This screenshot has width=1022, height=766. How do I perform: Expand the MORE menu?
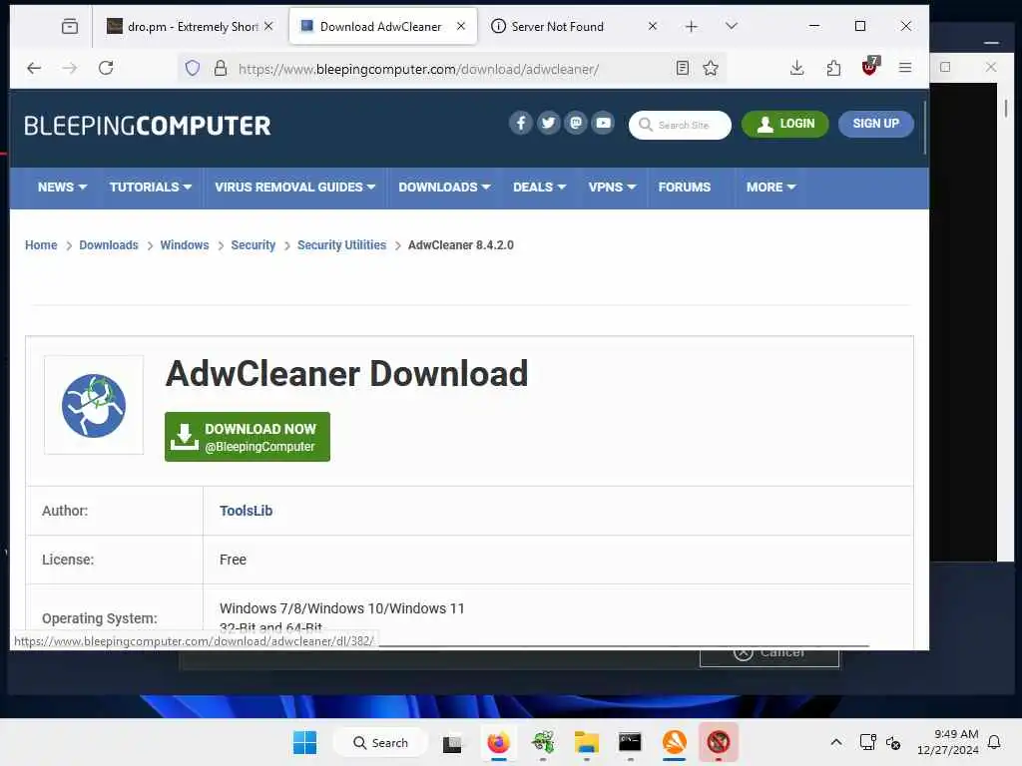point(771,187)
